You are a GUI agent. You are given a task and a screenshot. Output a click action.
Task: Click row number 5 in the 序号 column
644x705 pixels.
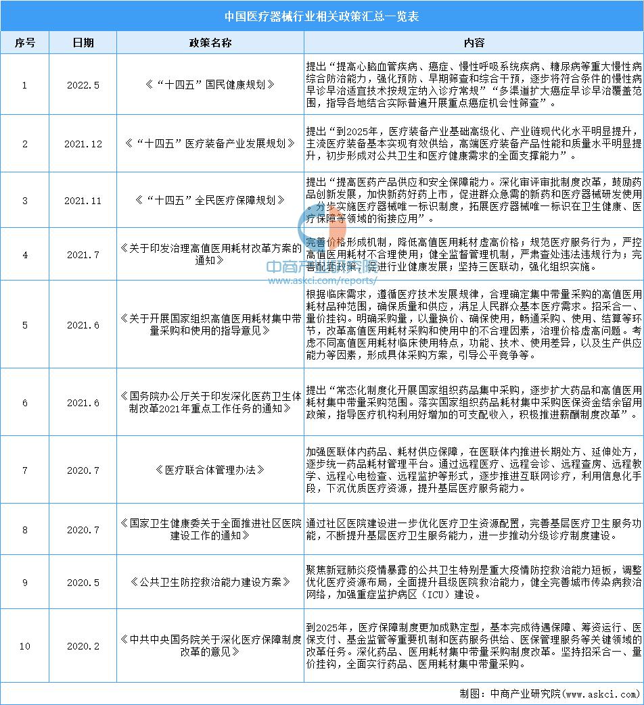(25, 324)
